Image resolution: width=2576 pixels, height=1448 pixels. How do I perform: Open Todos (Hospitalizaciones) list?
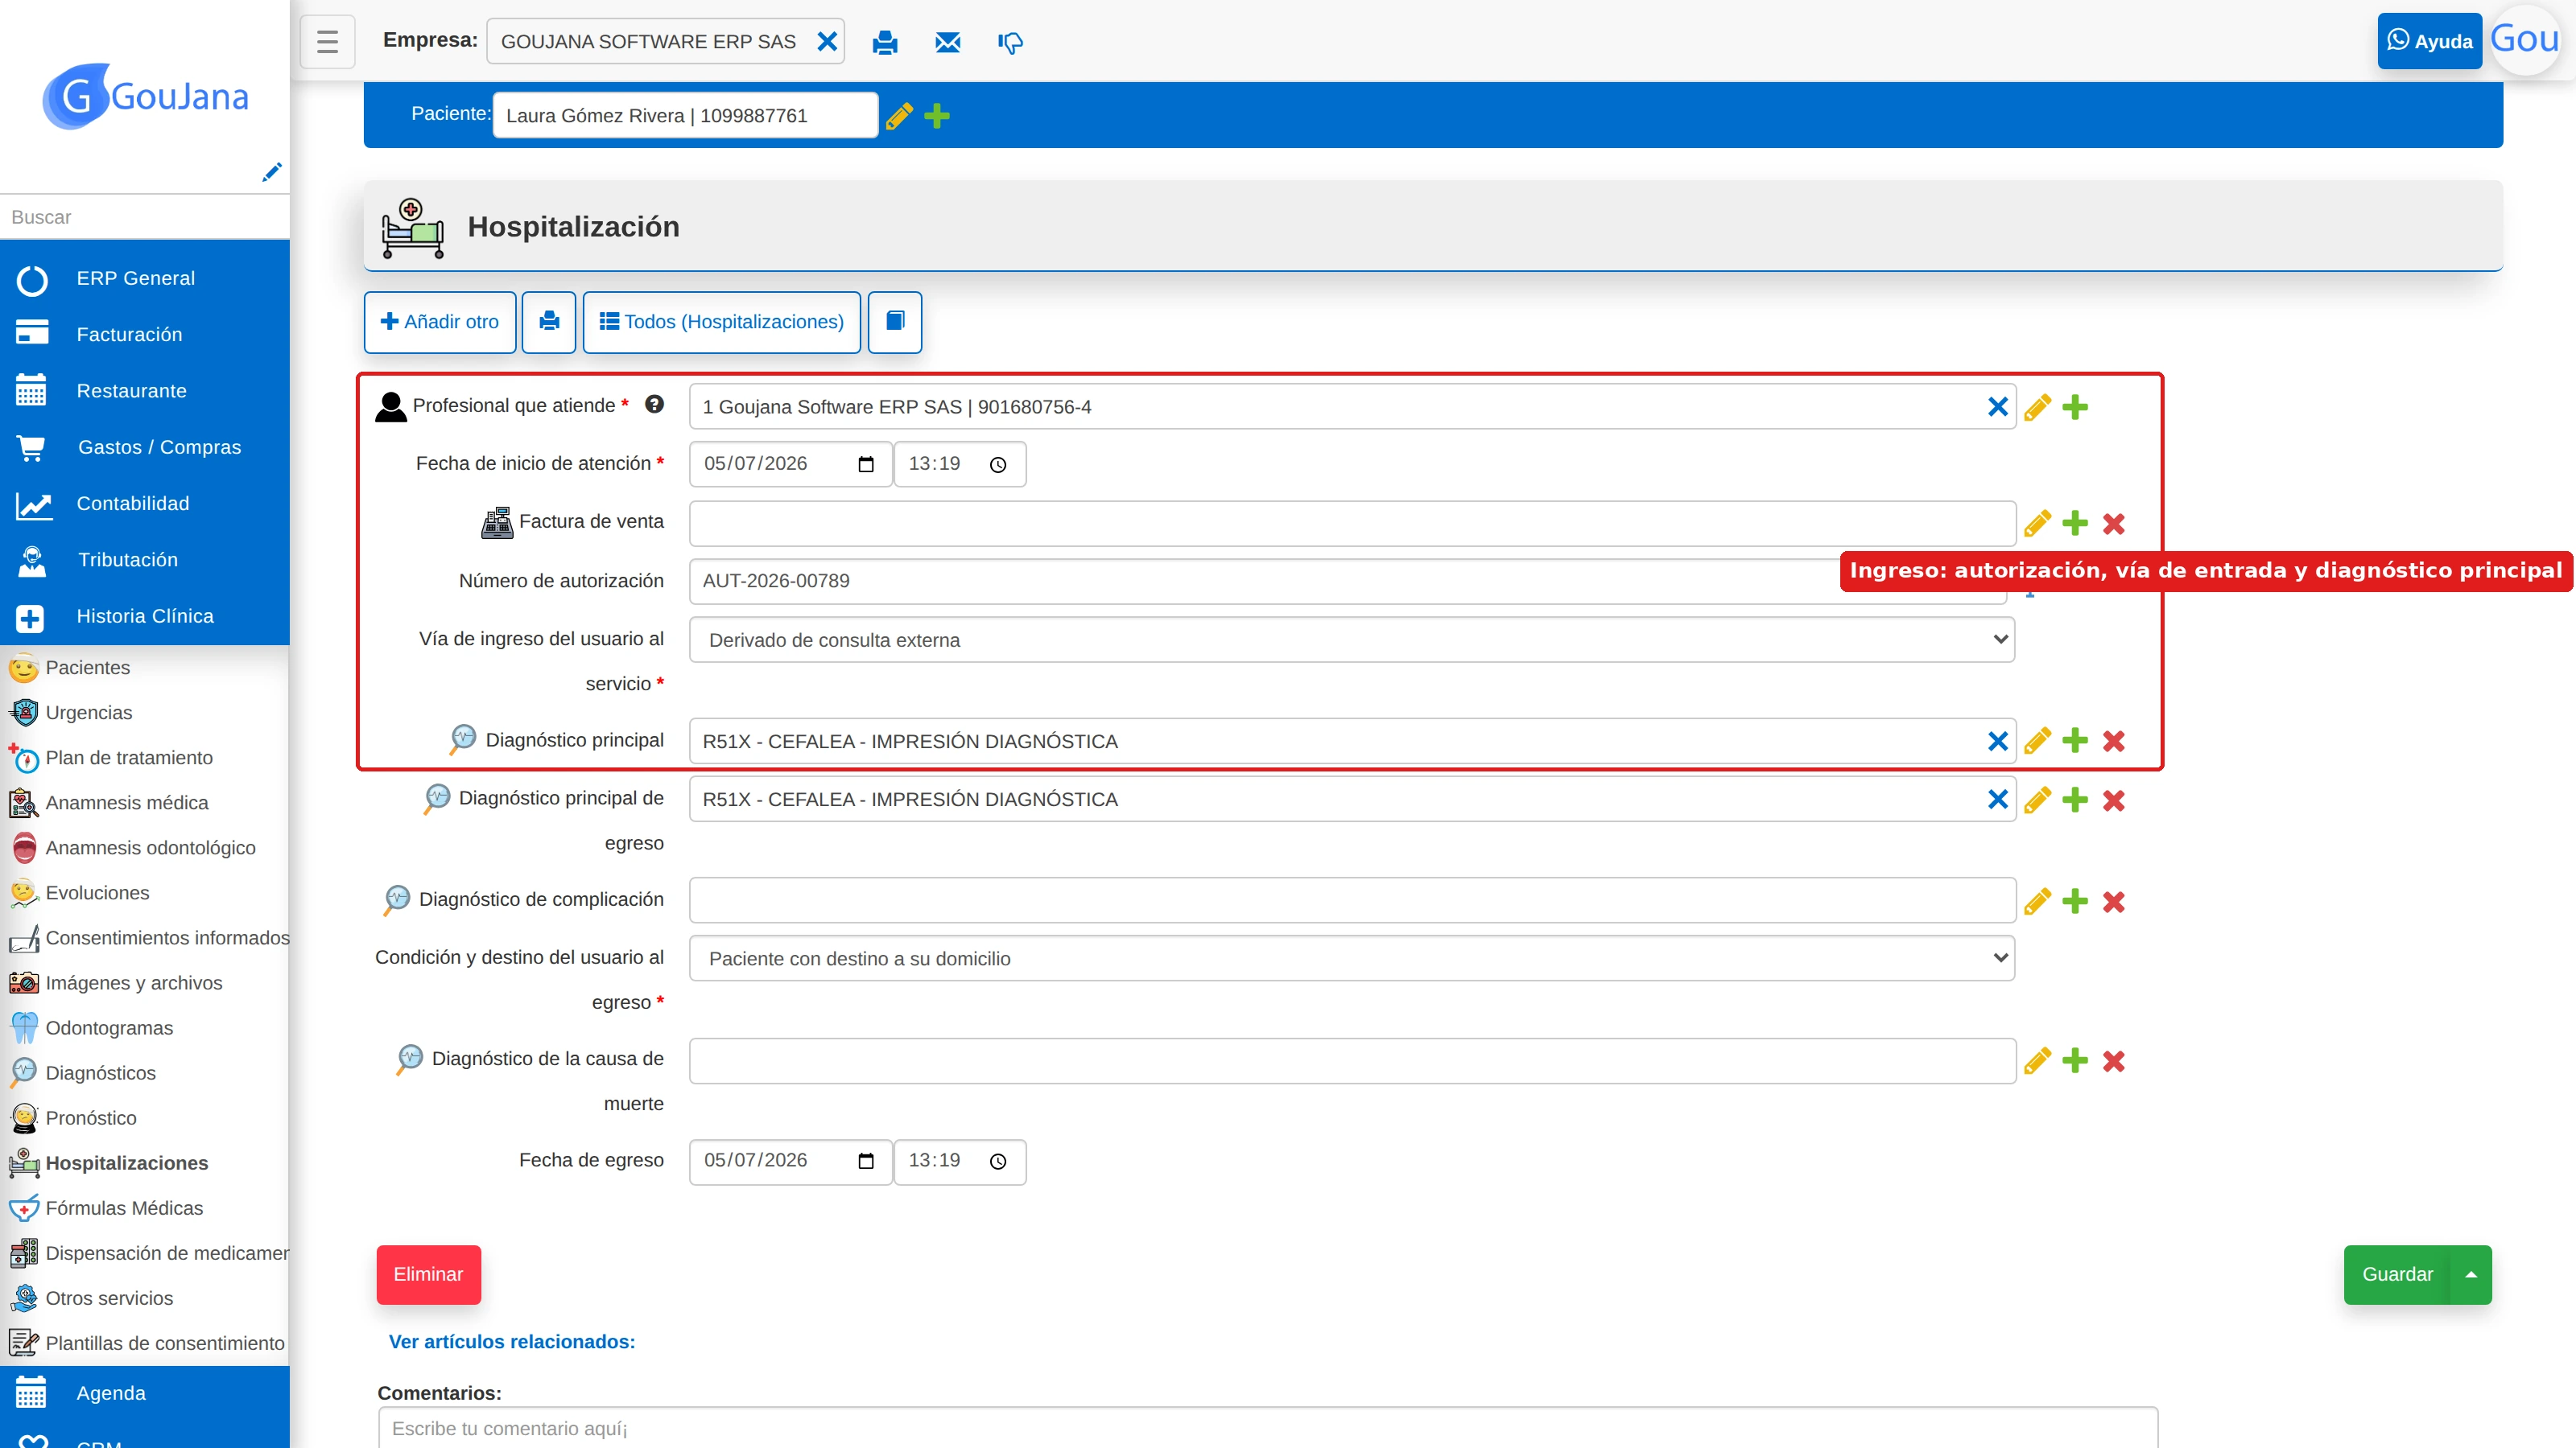722,322
